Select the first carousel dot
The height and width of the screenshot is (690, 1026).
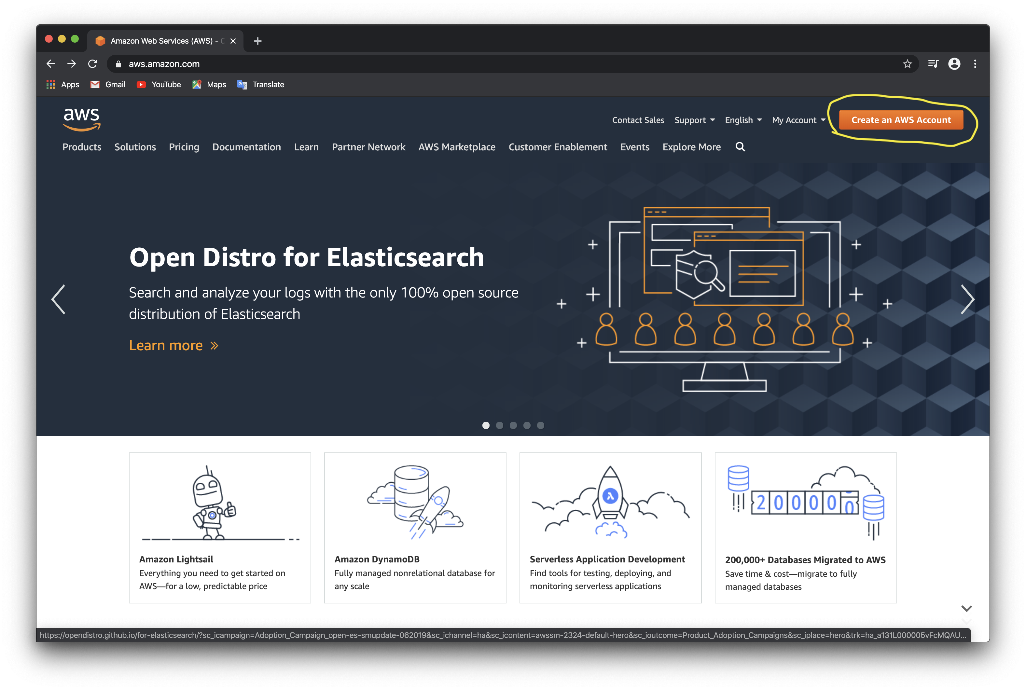click(x=486, y=425)
